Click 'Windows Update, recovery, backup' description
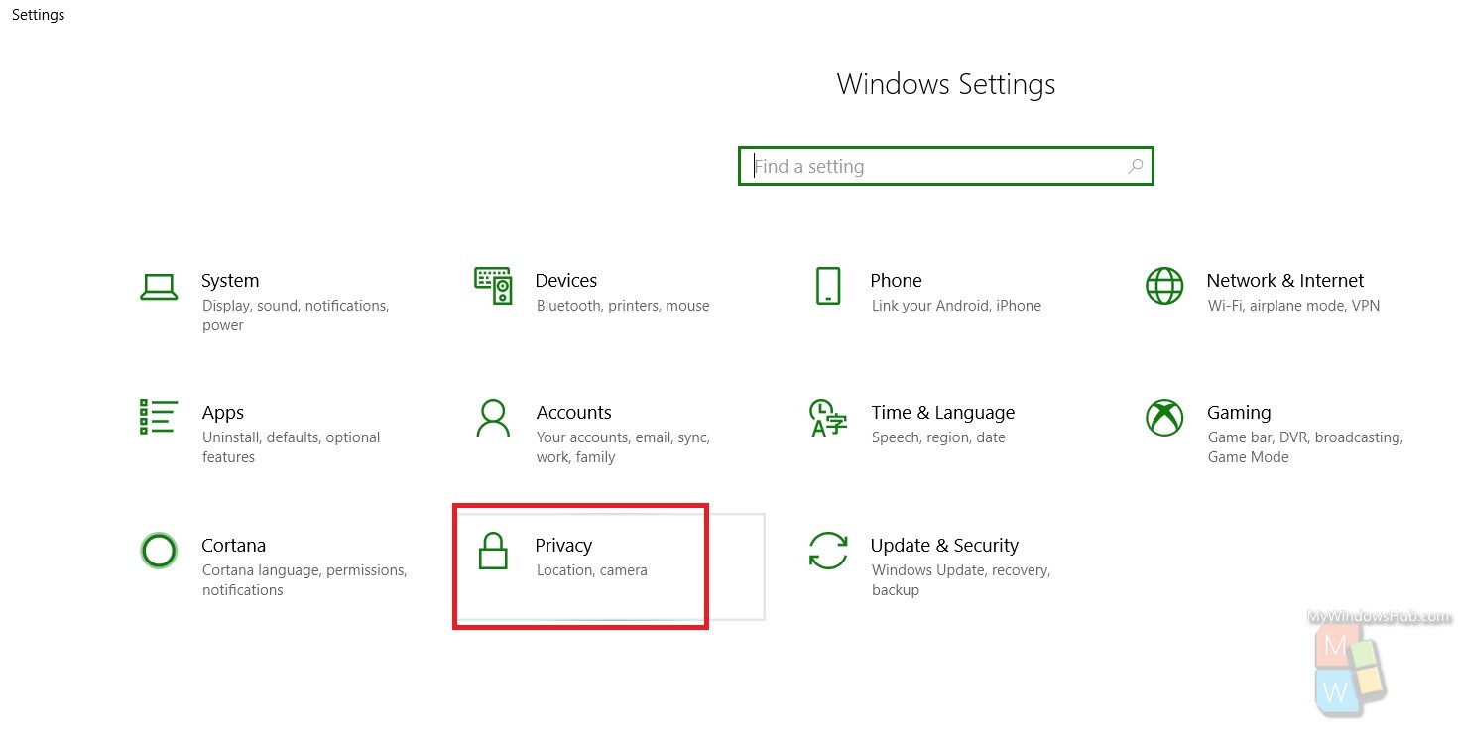The width and height of the screenshot is (1458, 749). (x=960, y=580)
